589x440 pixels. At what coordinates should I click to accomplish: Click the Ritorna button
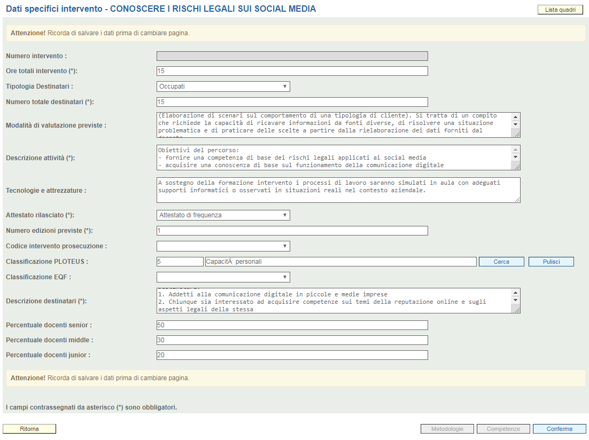coord(29,429)
